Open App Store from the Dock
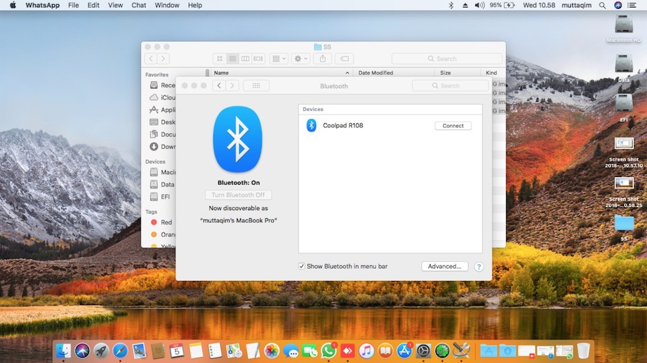Viewport: 647px width, 363px height. [404, 351]
